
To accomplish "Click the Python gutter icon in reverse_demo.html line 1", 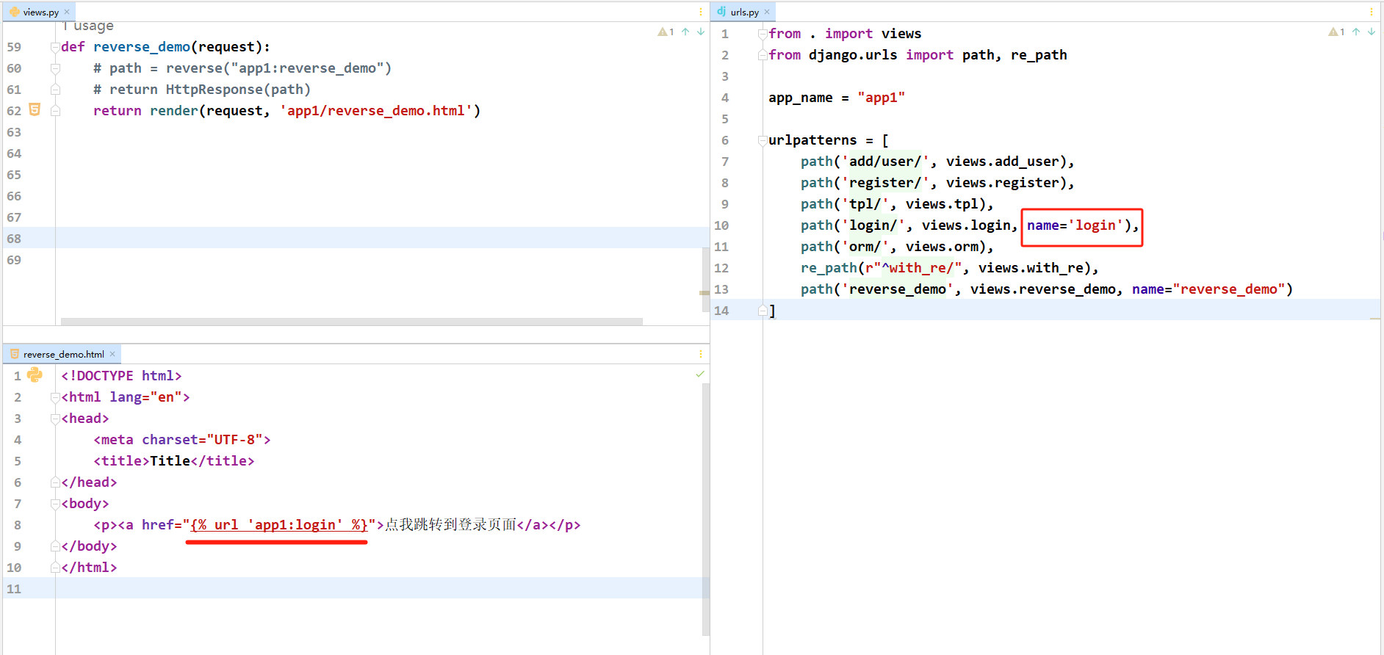I will (35, 375).
